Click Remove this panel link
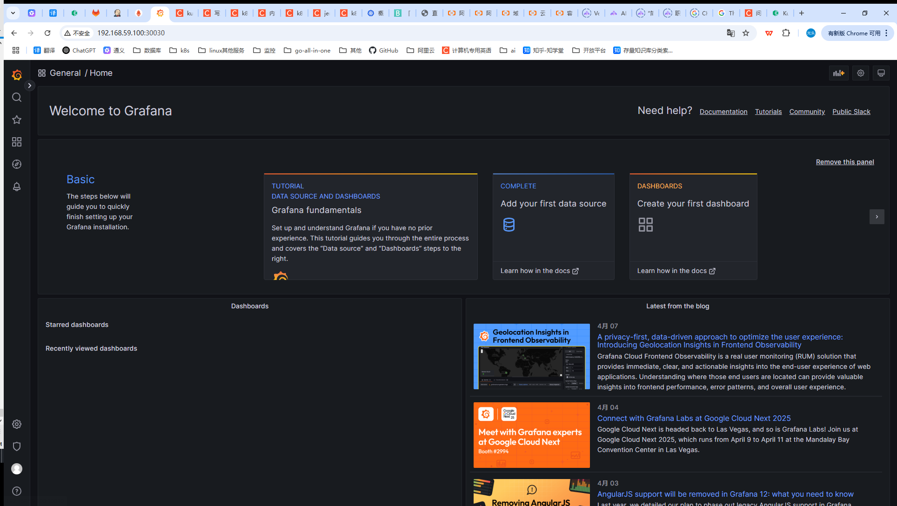The height and width of the screenshot is (506, 897). coord(844,162)
